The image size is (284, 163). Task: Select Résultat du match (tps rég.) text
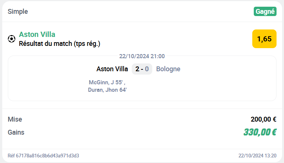[60, 44]
